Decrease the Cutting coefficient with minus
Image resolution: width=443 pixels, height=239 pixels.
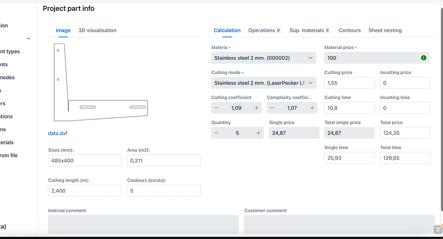click(x=217, y=108)
